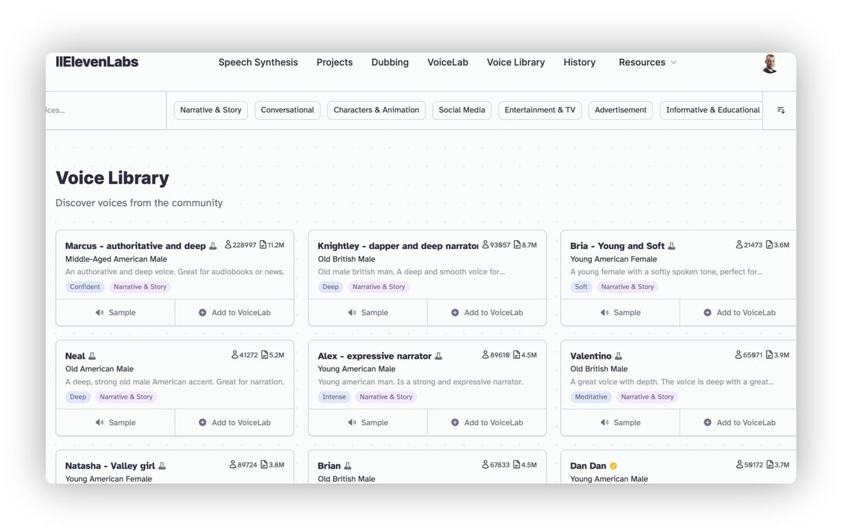842x527 pixels.
Task: Click the document icon beside 11.2M on Marcus card
Action: click(x=263, y=245)
